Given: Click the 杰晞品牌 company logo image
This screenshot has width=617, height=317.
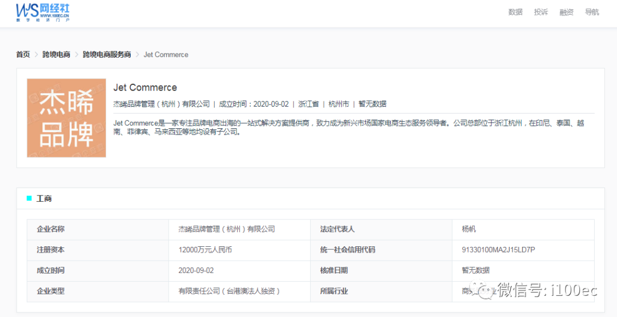Looking at the screenshot, I should pyautogui.click(x=66, y=118).
